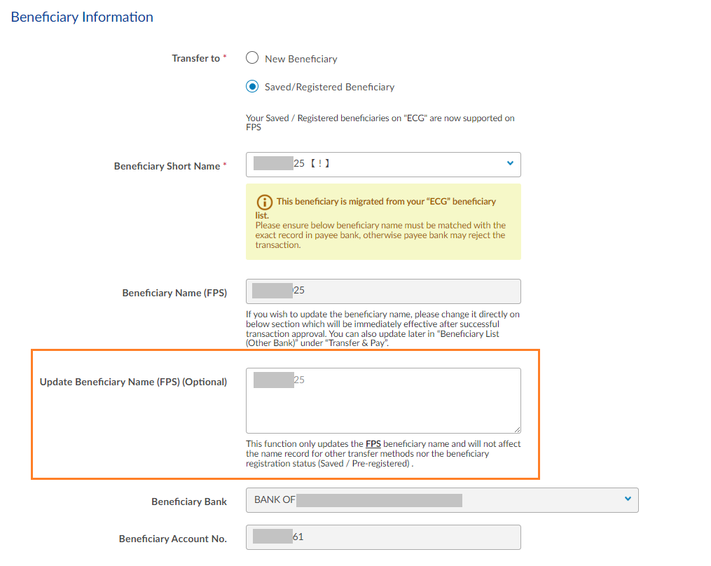Expand the Beneficiary Bank dropdown
711x566 pixels.
pos(441,500)
